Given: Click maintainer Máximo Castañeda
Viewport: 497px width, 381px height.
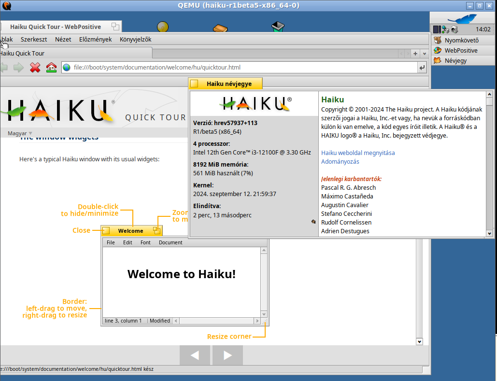Looking at the screenshot, I should pos(347,196).
